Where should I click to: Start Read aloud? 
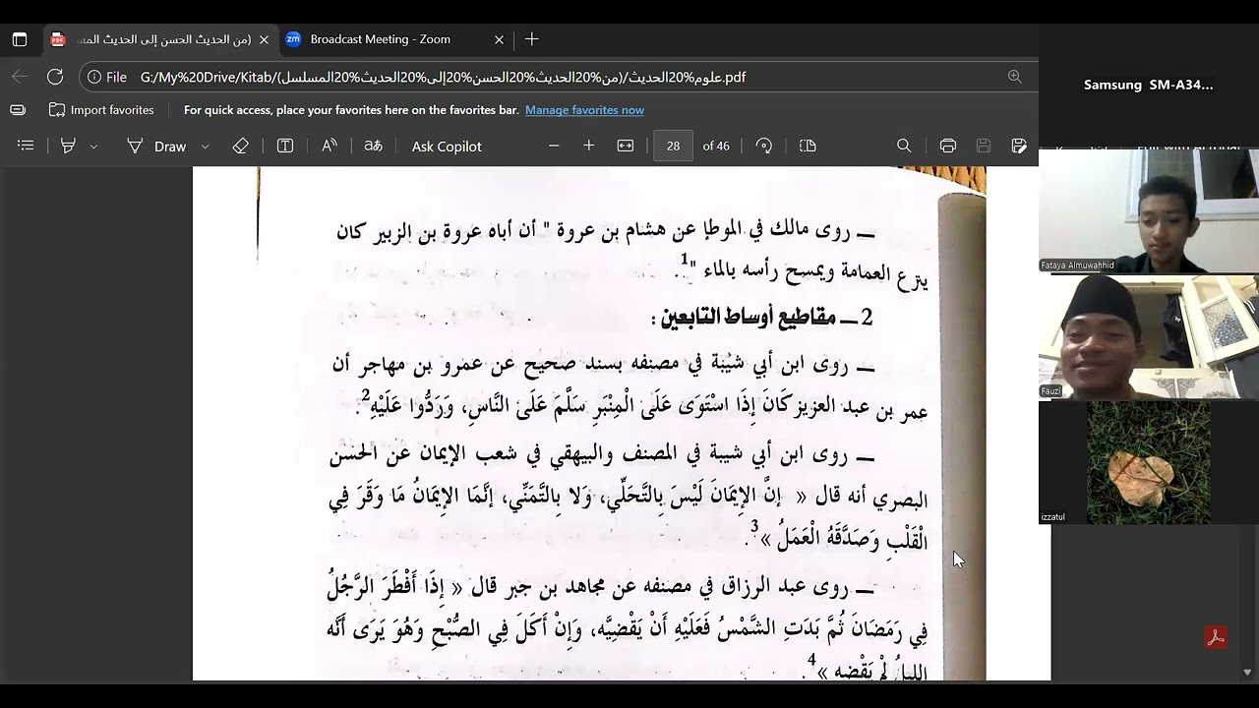pos(330,146)
